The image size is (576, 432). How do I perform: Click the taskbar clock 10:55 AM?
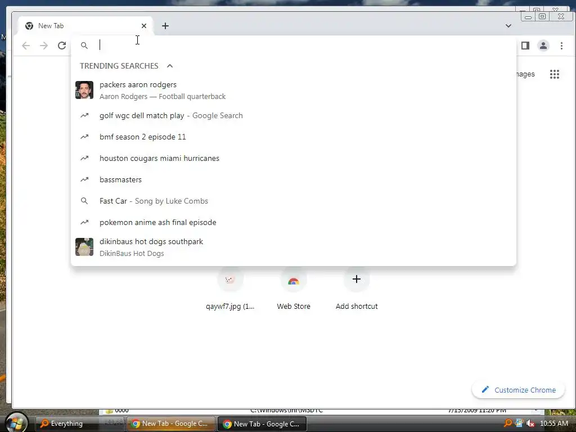coord(554,423)
